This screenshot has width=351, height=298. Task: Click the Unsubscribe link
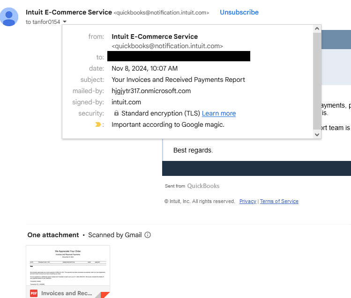[239, 12]
